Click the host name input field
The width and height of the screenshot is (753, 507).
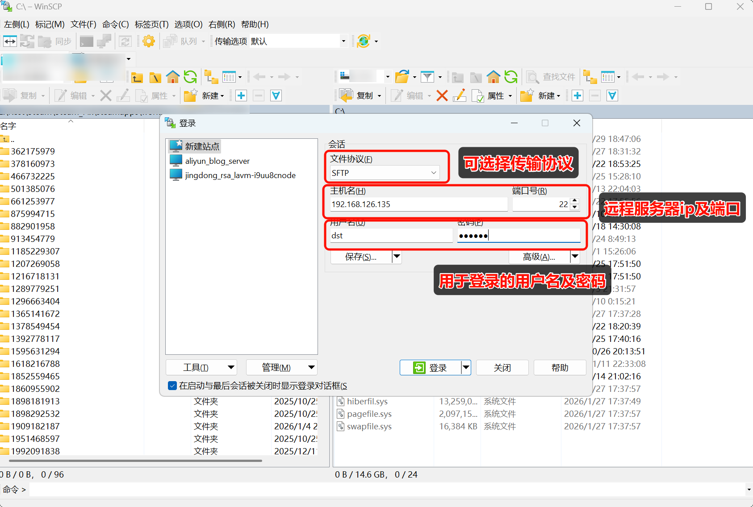click(418, 204)
